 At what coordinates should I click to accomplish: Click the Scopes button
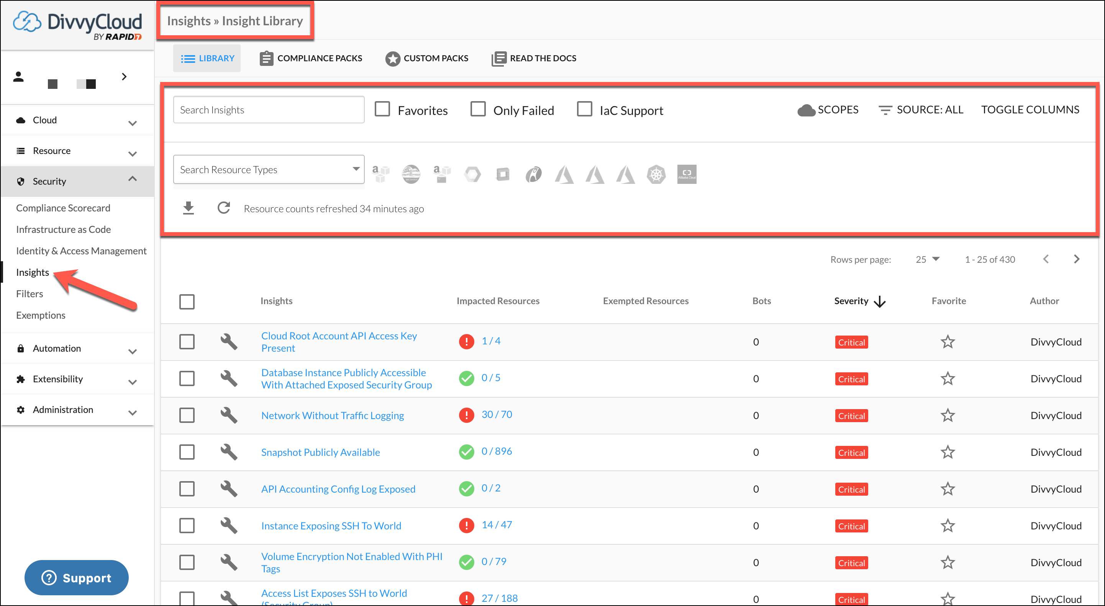click(x=828, y=110)
